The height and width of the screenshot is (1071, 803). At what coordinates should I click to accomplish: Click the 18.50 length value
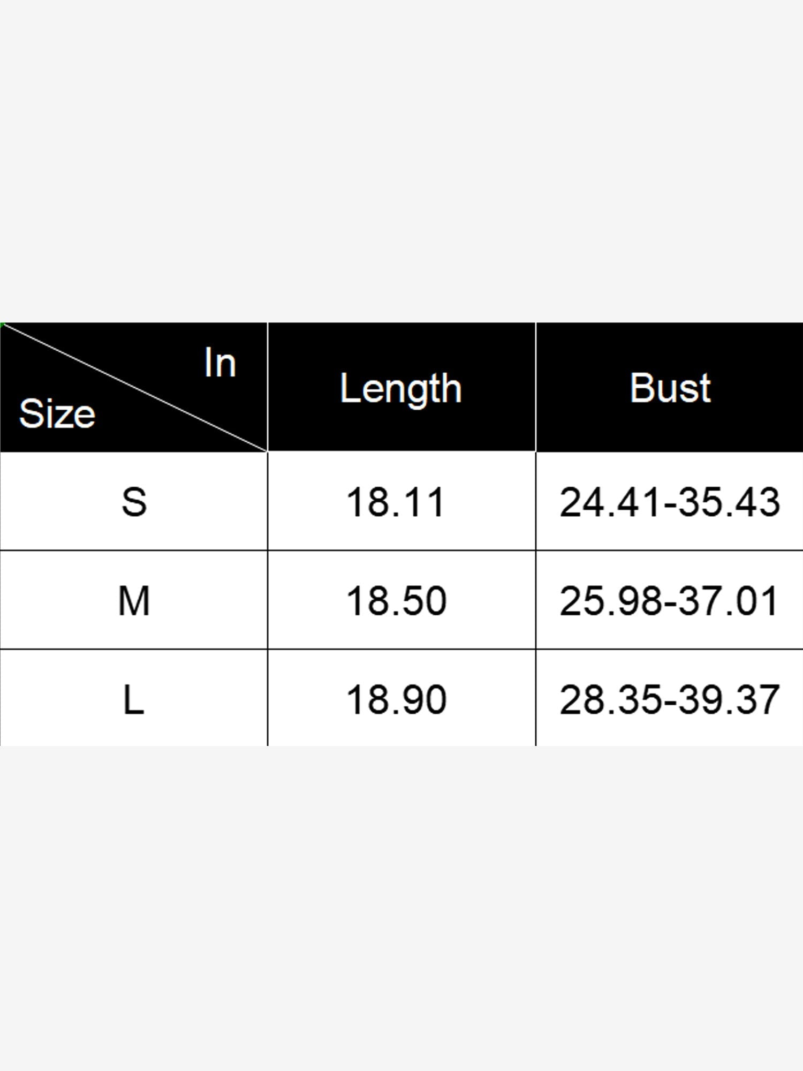click(396, 601)
